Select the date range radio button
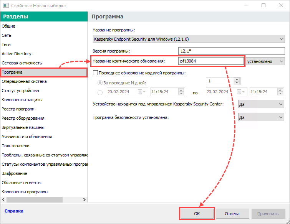 point(100,92)
